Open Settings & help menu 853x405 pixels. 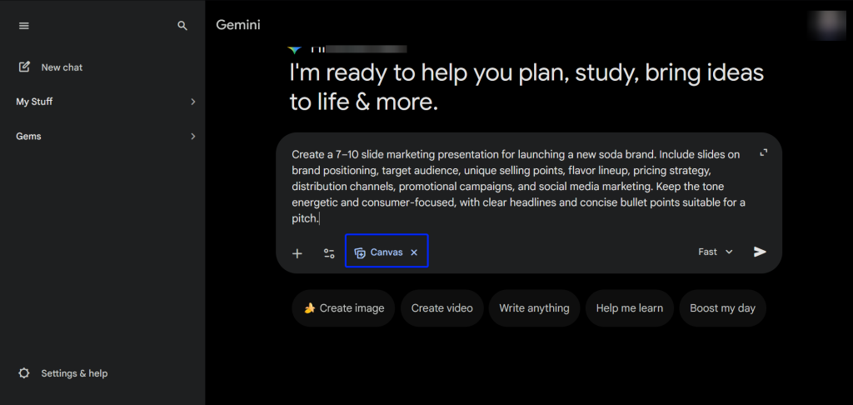[74, 373]
